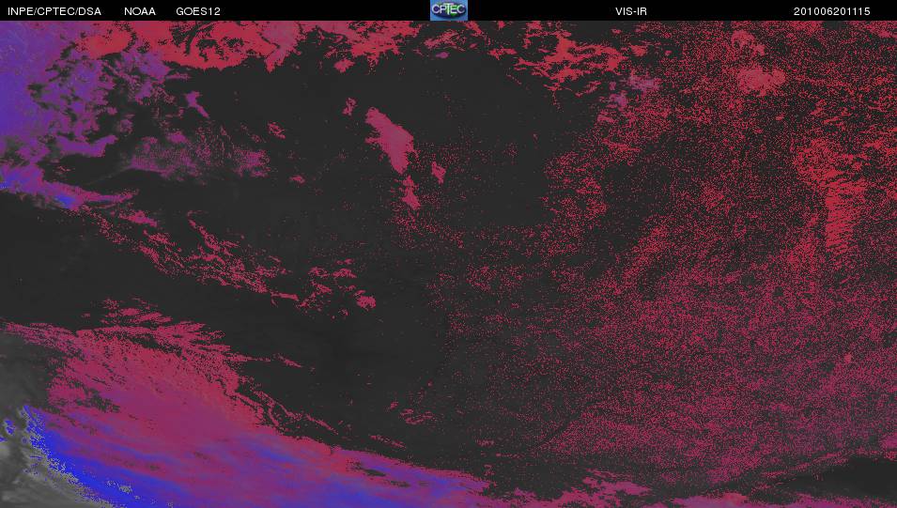Click the CPTEC logo icon

(x=449, y=10)
